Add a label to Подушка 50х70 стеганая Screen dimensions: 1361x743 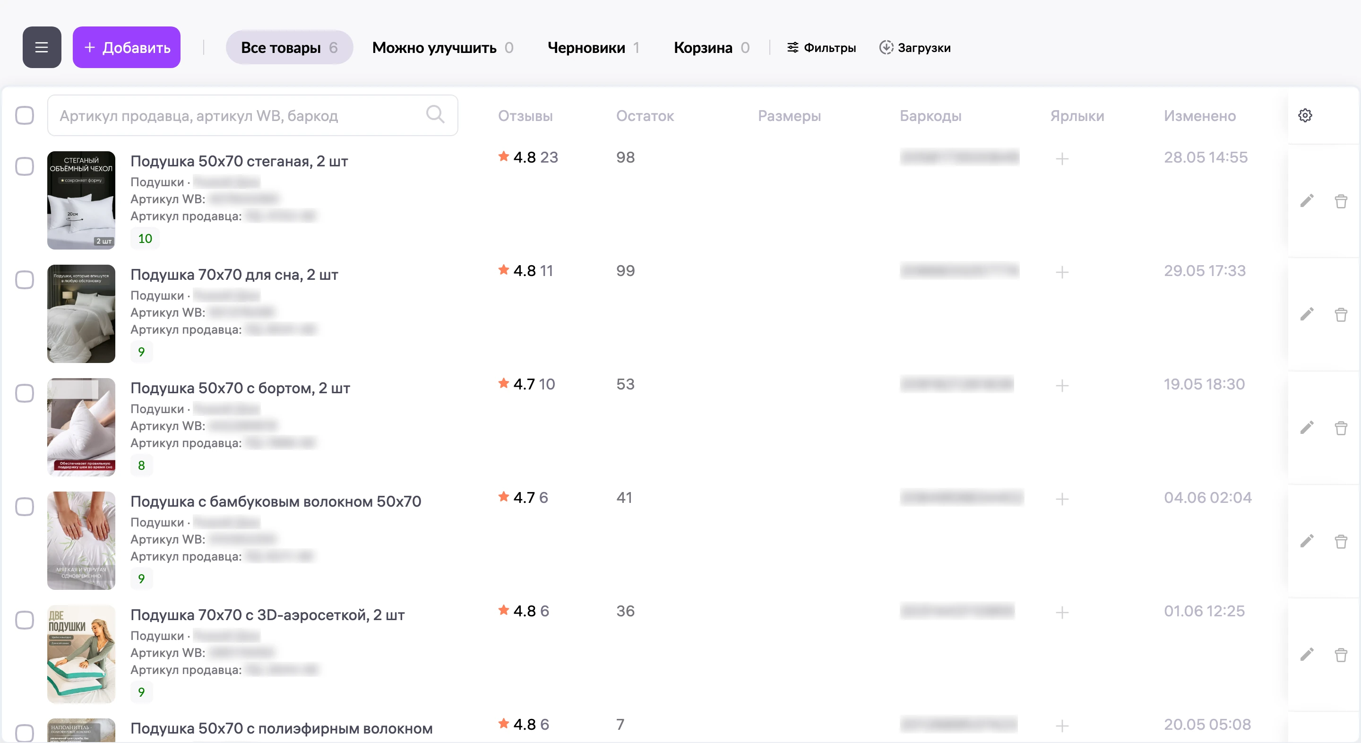[1062, 158]
